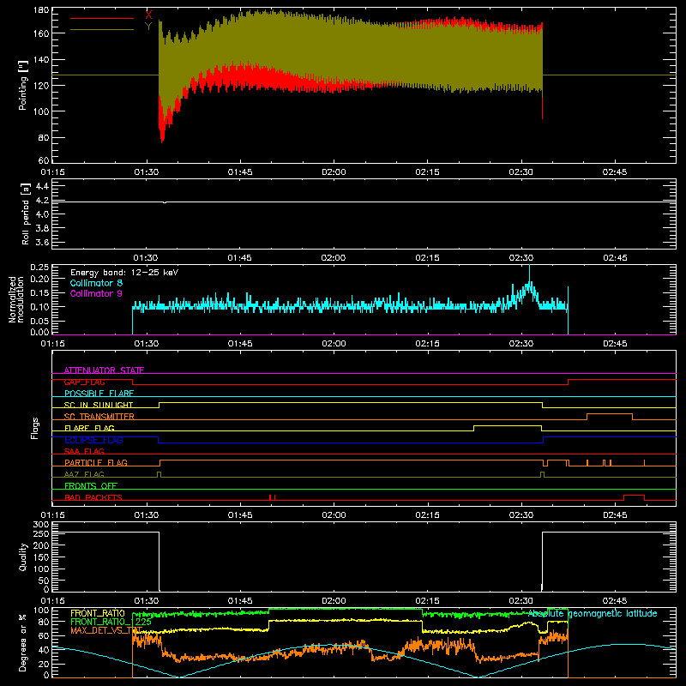
Task: Select the yellow FRONT_RATIO legend entry
Action: click(x=98, y=613)
